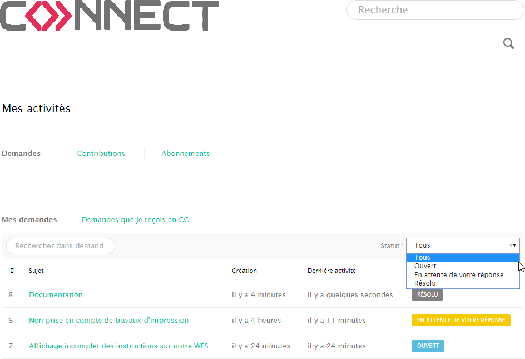Open Demandes que je reçois en CC
525x359 pixels.
(x=135, y=220)
